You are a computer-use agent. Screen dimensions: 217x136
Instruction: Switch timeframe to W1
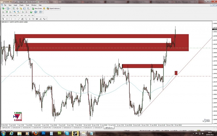[29, 15]
